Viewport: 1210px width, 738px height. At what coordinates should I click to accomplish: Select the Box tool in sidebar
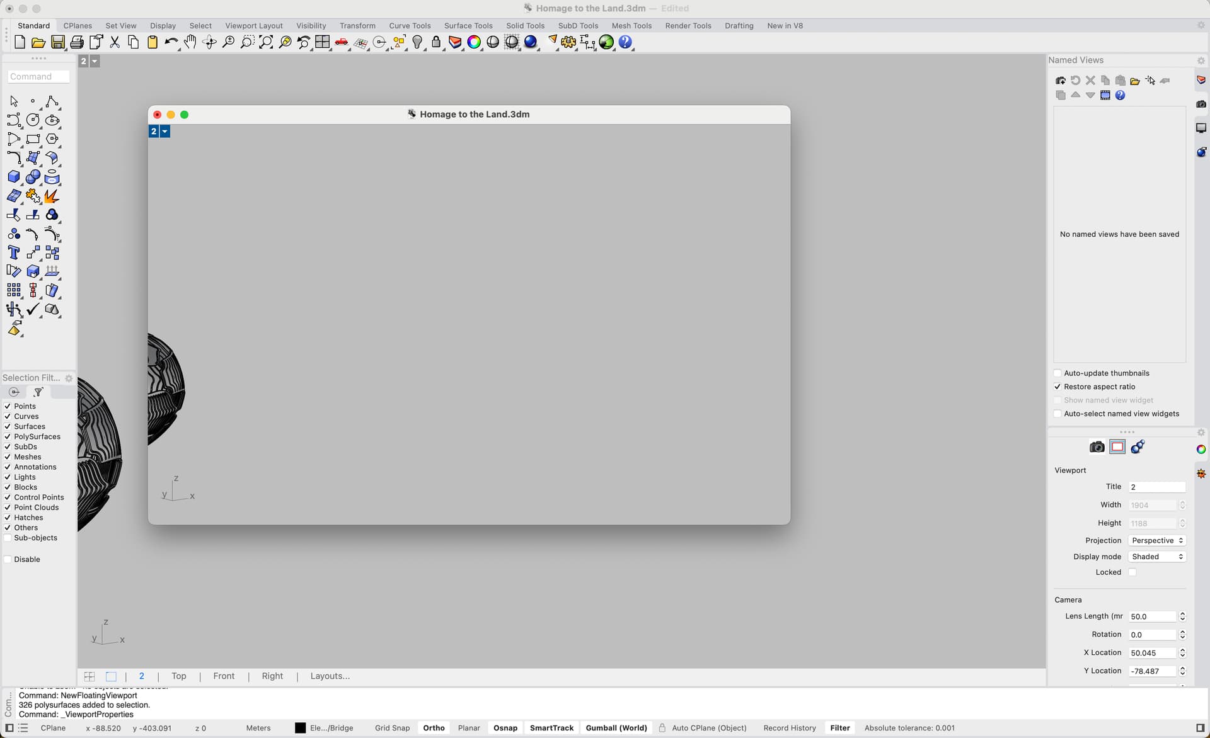point(14,177)
